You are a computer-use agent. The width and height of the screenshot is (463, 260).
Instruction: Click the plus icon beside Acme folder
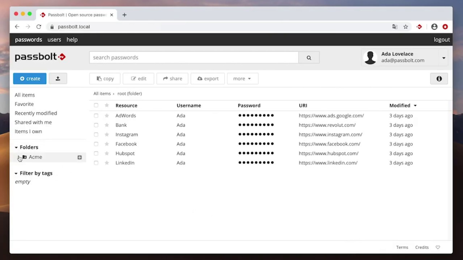(80, 157)
